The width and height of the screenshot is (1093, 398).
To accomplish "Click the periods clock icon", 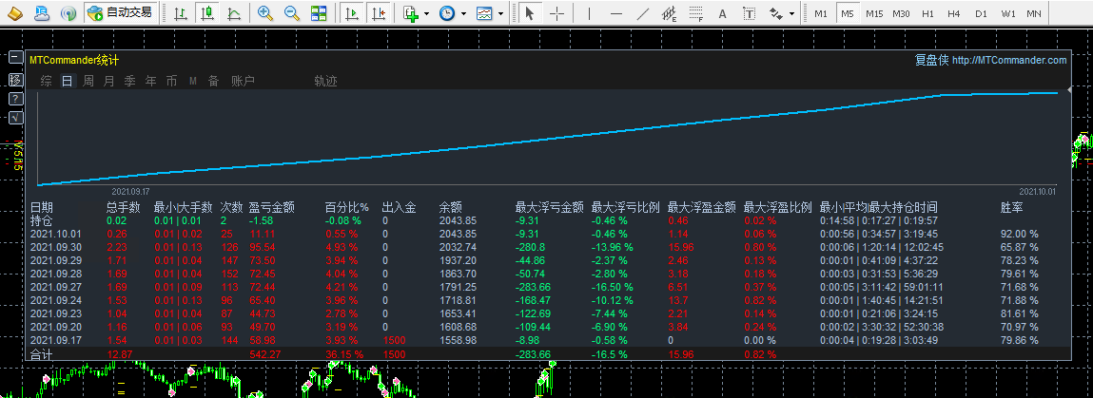I will pyautogui.click(x=447, y=12).
